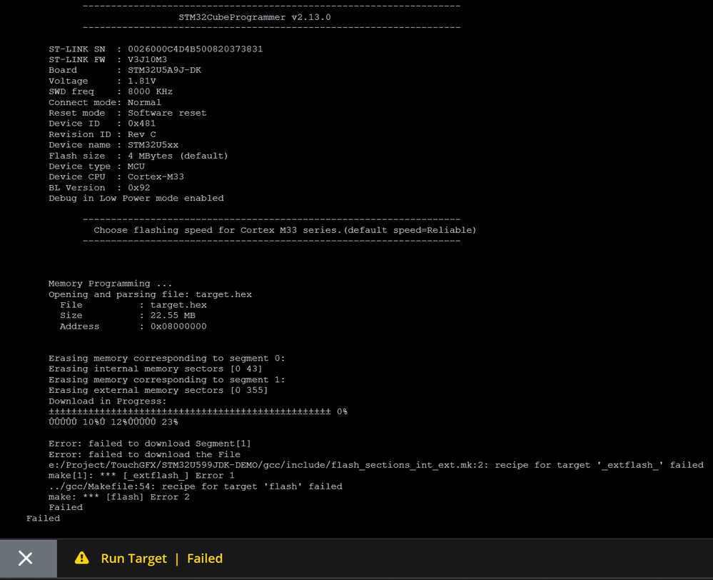The width and height of the screenshot is (713, 580).
Task: Close the run target output panel
Action: tap(26, 559)
